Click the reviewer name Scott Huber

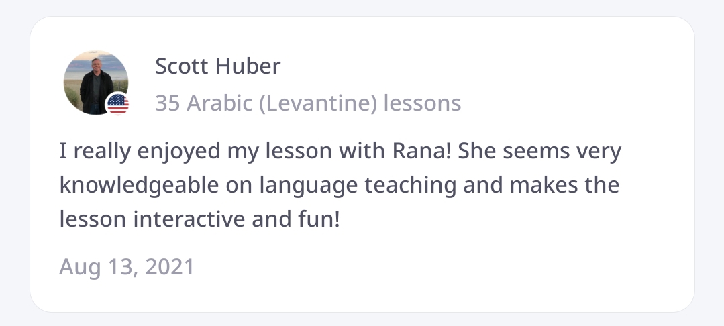(217, 66)
